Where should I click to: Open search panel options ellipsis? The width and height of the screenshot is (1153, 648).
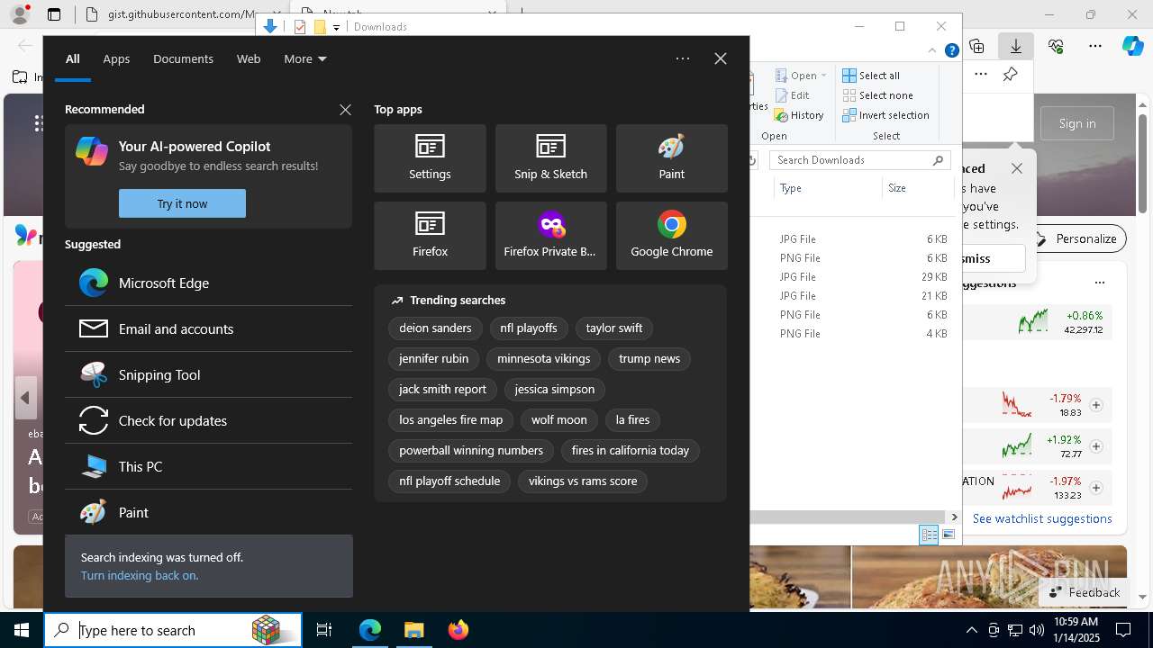click(683, 58)
